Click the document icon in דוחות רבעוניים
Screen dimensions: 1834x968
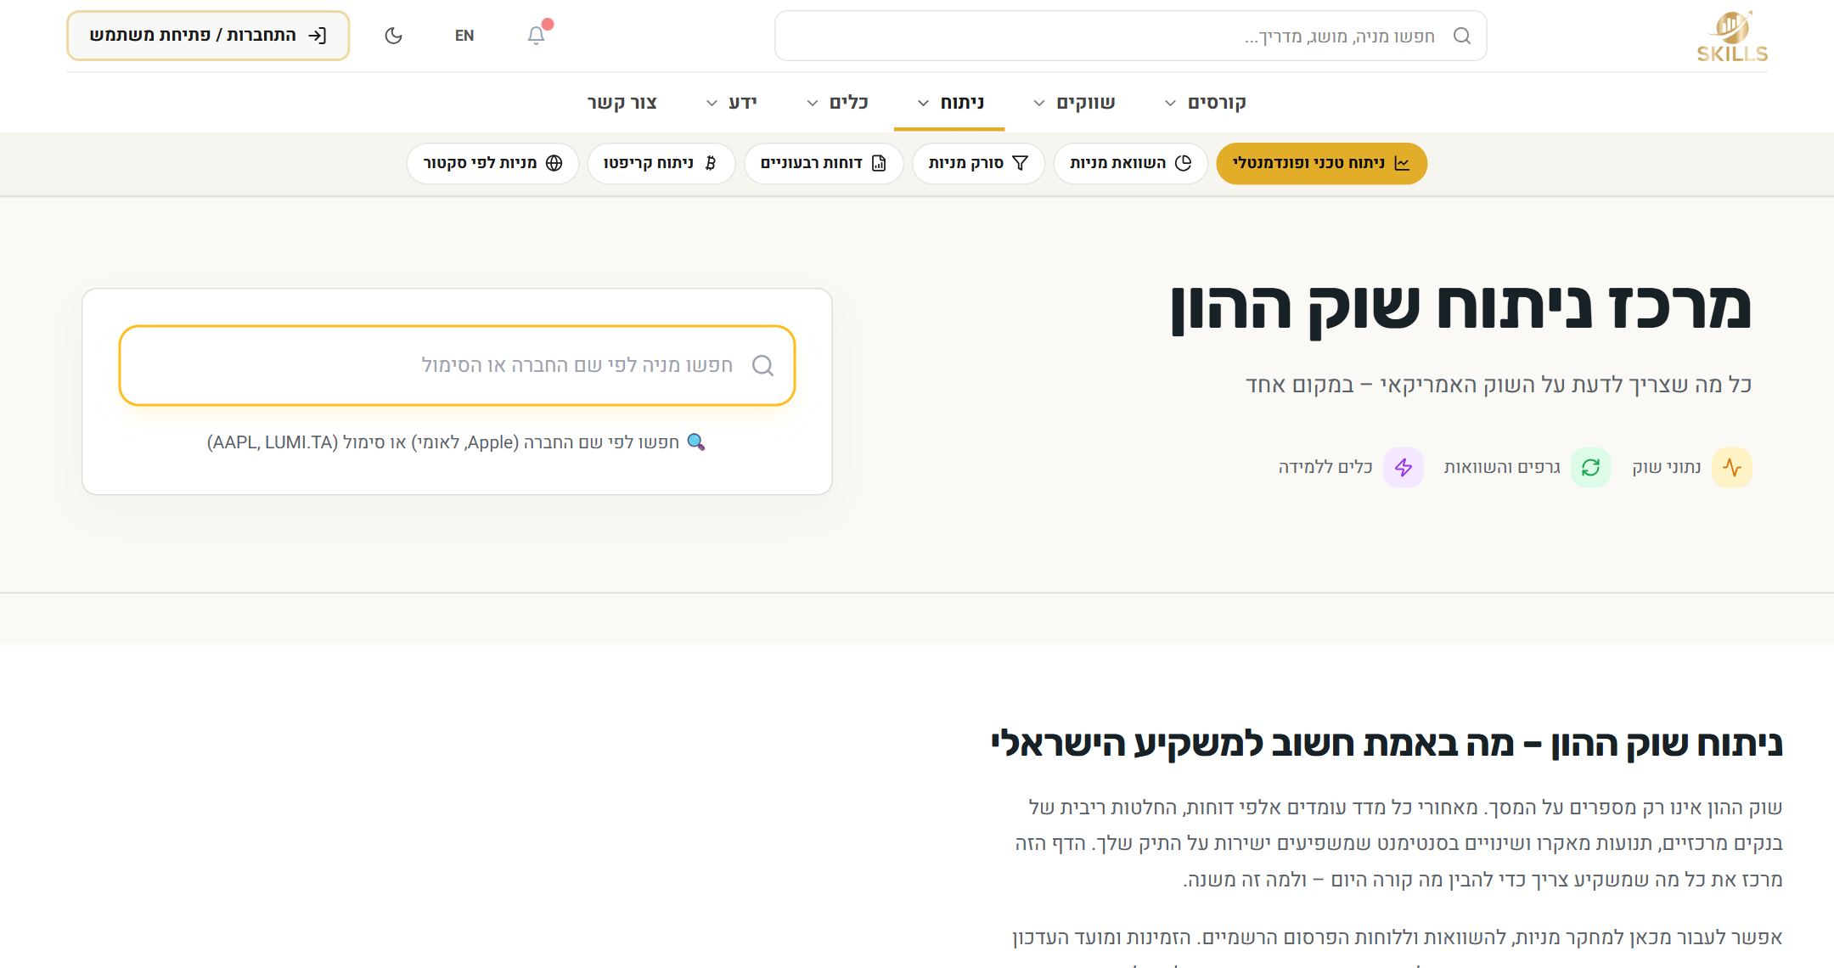[879, 163]
